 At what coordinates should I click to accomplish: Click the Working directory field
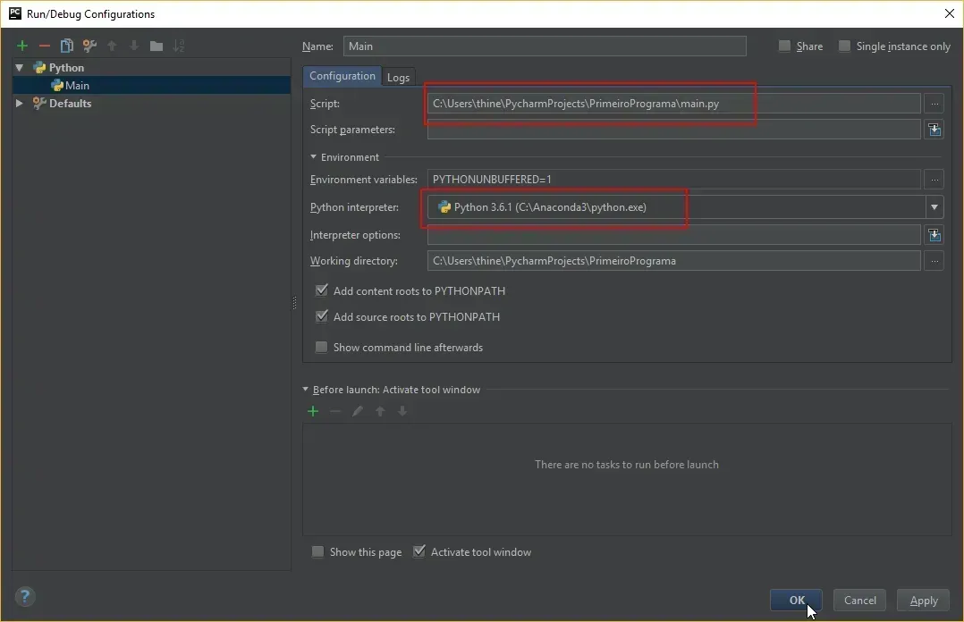(x=674, y=261)
